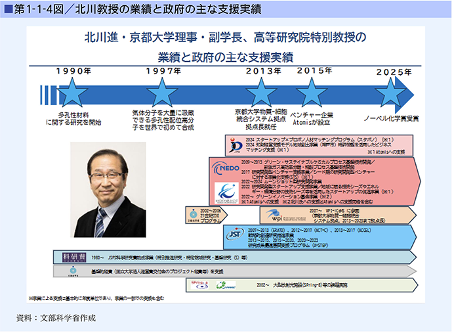Click the year label 2015年
Image resolution: width=452 pixels, height=333 pixels.
coord(314,70)
